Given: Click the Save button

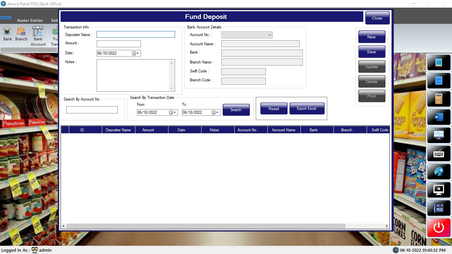Looking at the screenshot, I should [372, 52].
